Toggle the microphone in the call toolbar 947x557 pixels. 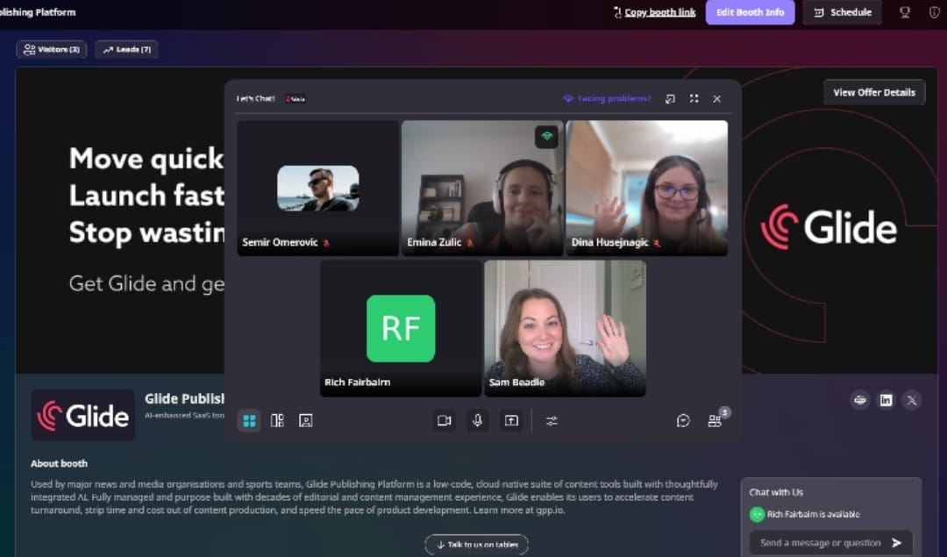click(477, 420)
